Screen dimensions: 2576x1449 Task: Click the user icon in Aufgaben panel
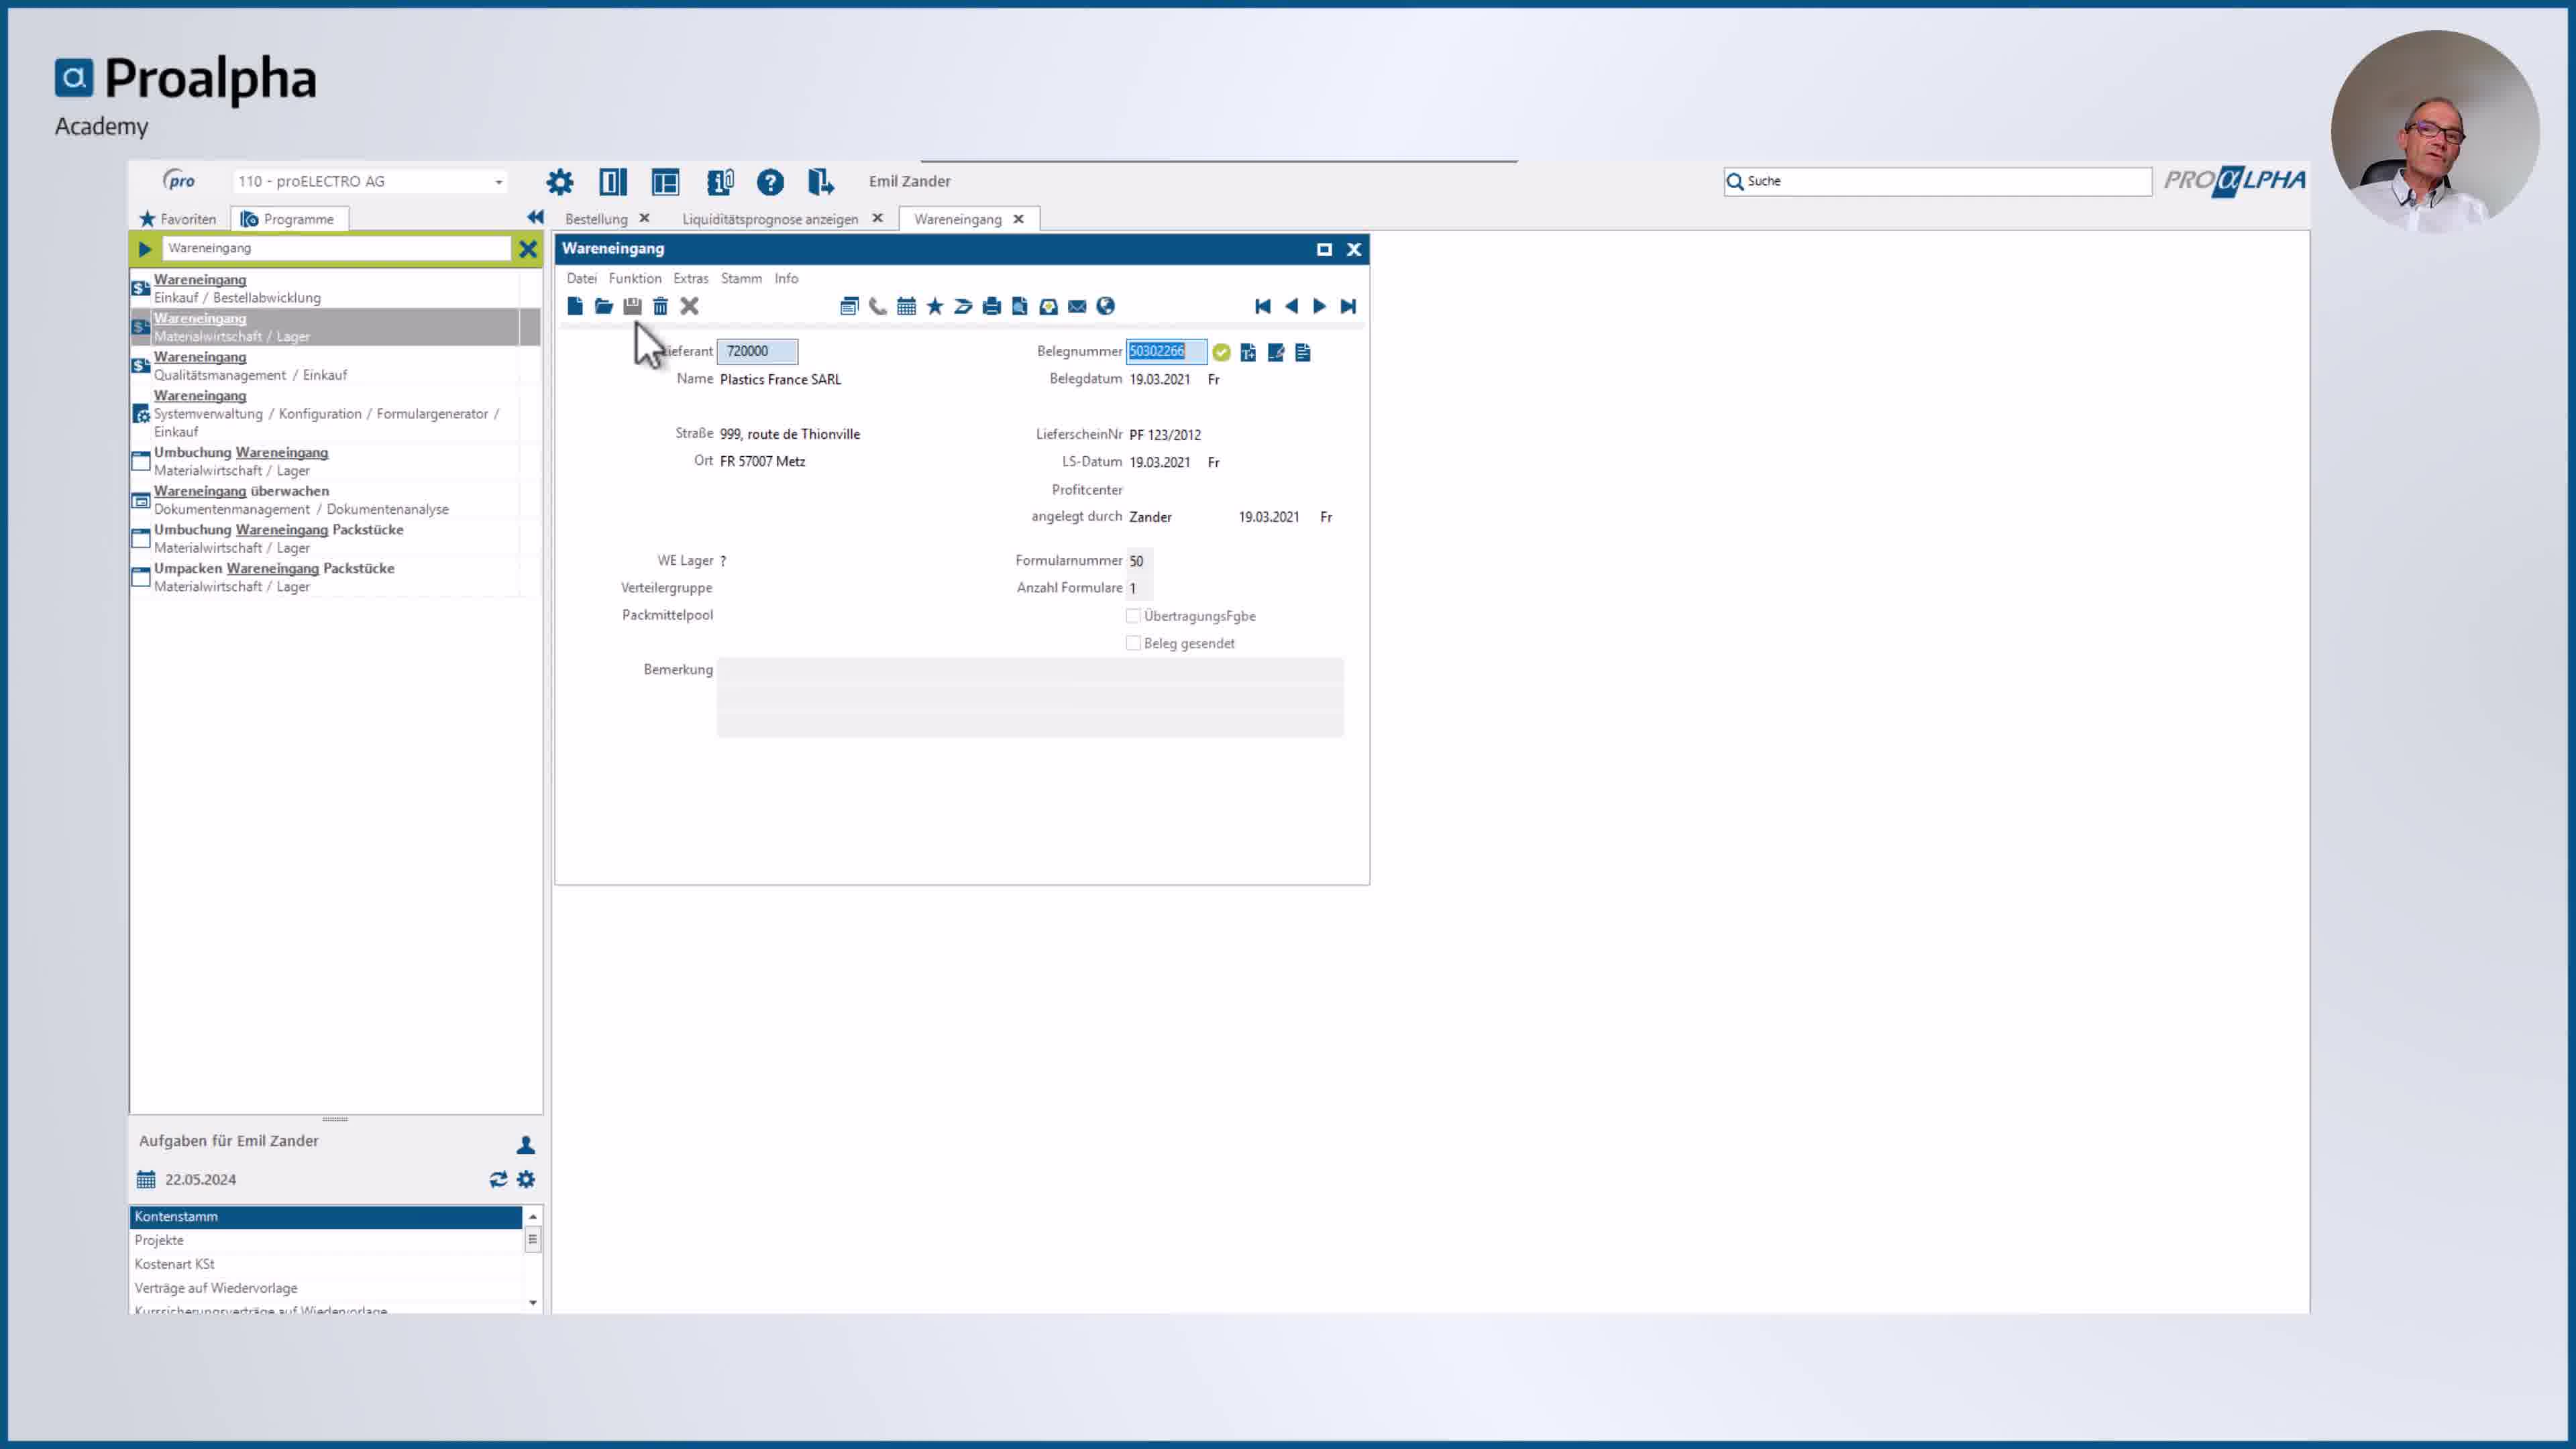tap(525, 1145)
